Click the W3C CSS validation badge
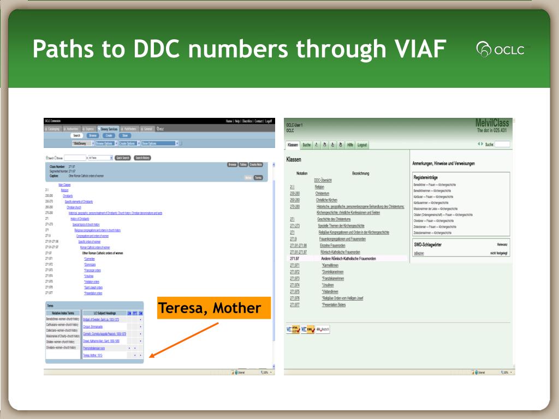This screenshot has width=559, height=419. pyautogui.click(x=308, y=329)
